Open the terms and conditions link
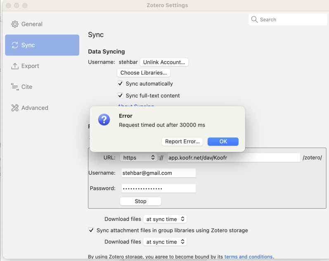The image size is (329, 261). pyautogui.click(x=249, y=256)
